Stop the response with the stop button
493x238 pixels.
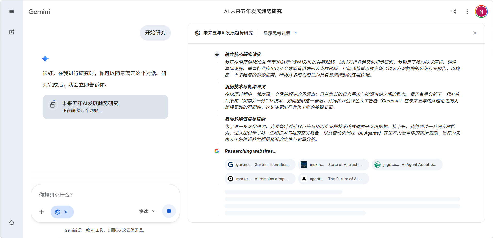169,211
